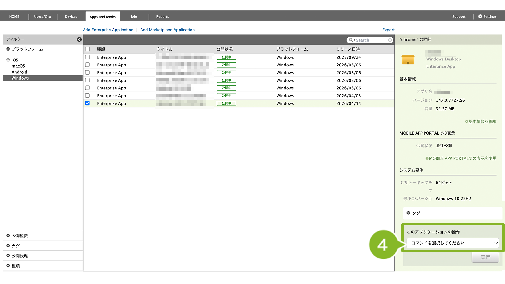This screenshot has width=505, height=284.
Task: Collapse the プラットフォーム filter section
Action: (x=8, y=49)
